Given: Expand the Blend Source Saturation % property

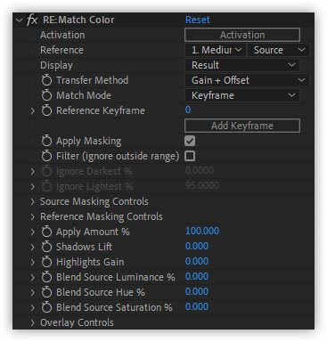Looking at the screenshot, I should pyautogui.click(x=33, y=307).
